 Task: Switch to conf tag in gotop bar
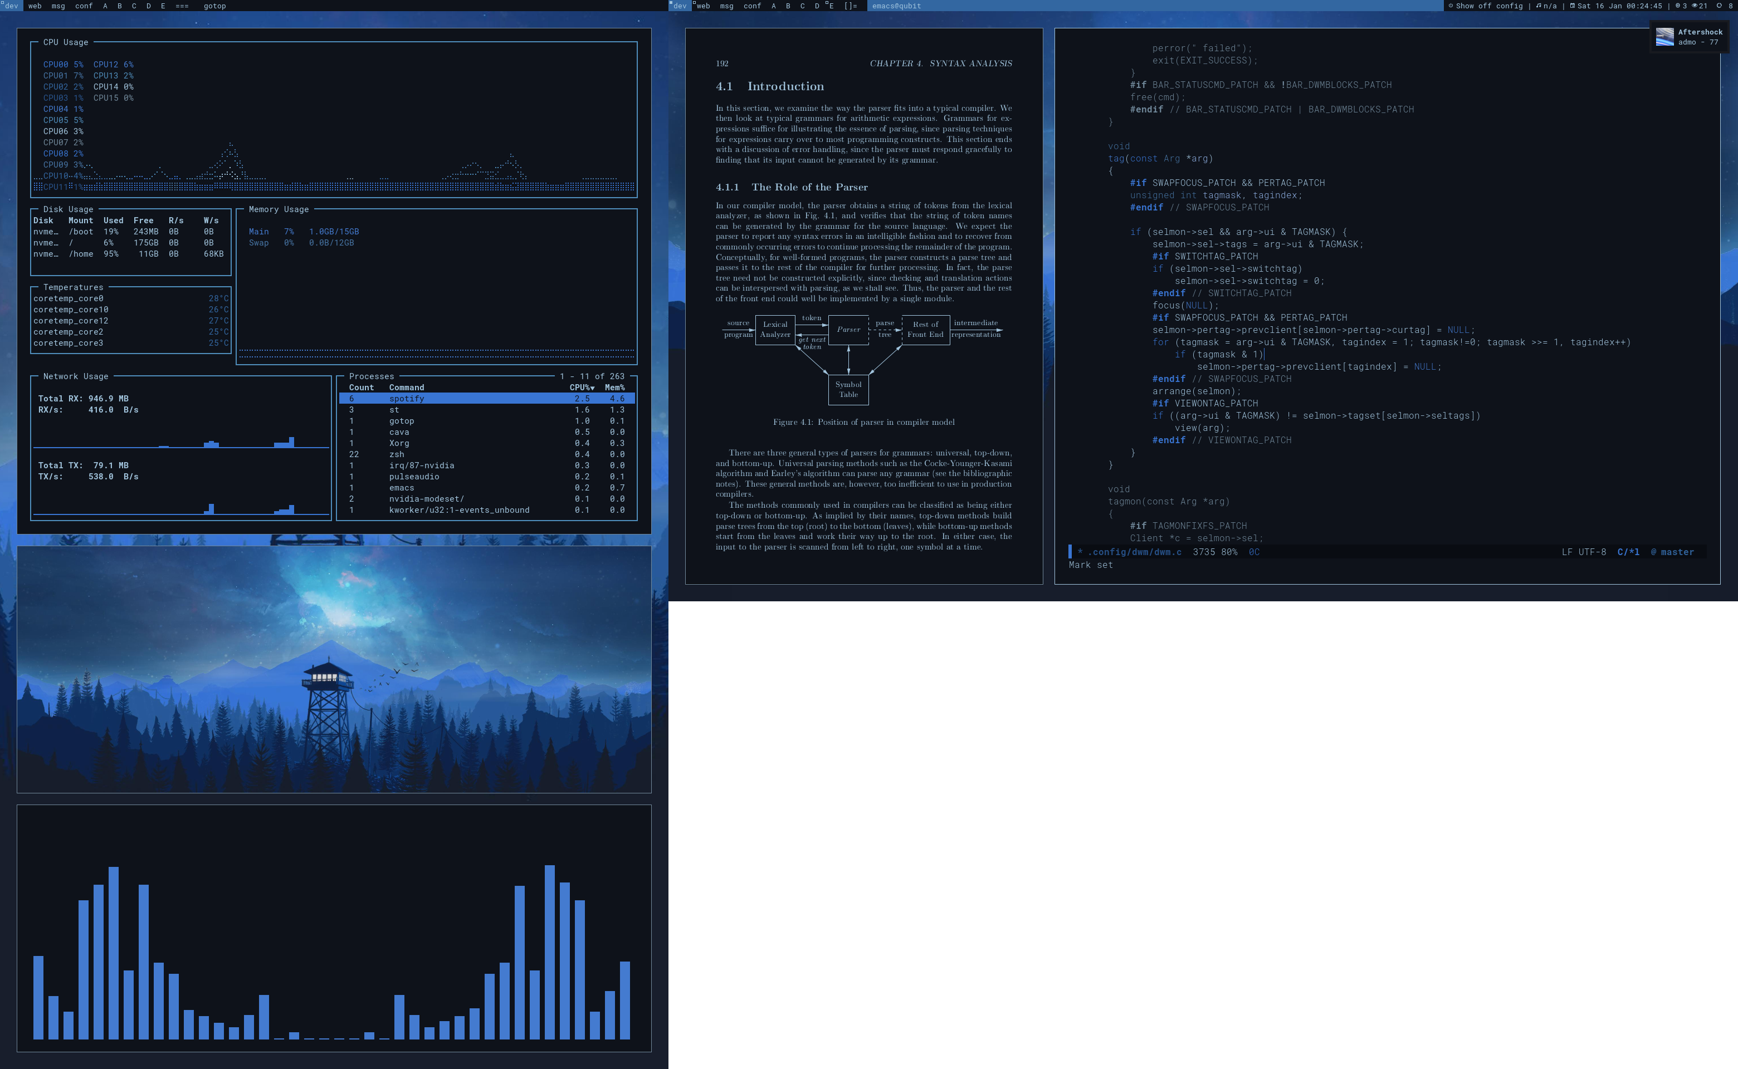[x=84, y=6]
